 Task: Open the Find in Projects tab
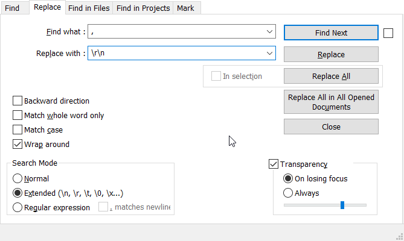[143, 8]
